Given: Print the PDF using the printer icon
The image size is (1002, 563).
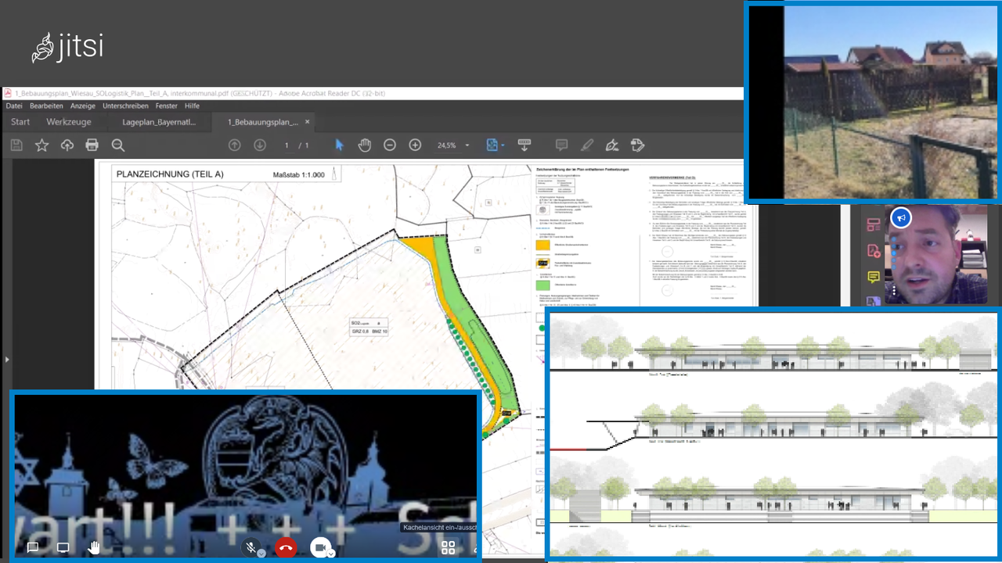Looking at the screenshot, I should [92, 145].
